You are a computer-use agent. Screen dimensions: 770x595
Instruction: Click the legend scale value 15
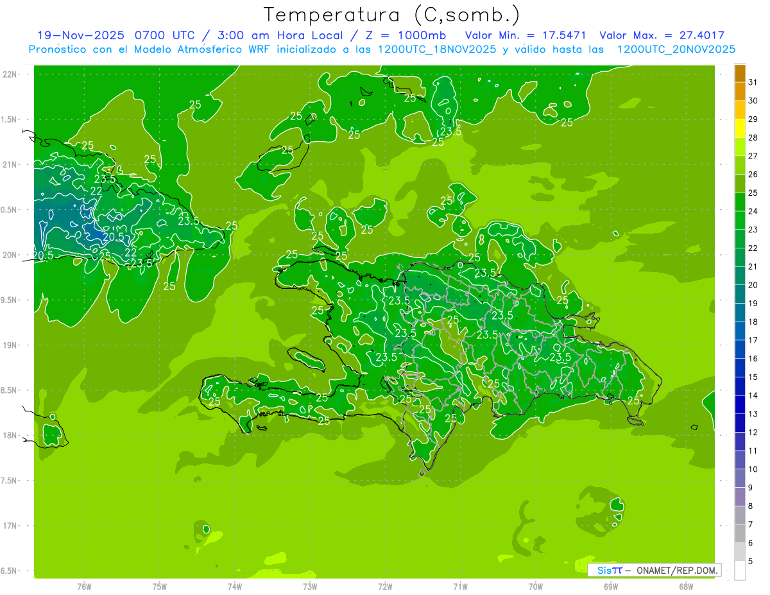pos(753,377)
